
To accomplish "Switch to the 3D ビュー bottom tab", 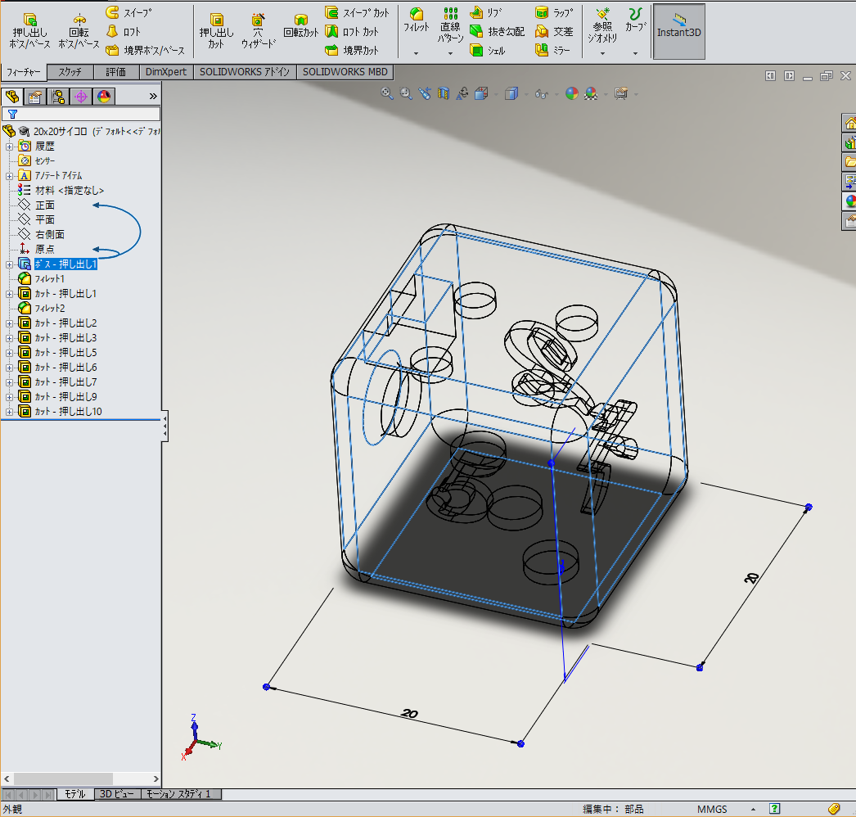I will pos(117,794).
